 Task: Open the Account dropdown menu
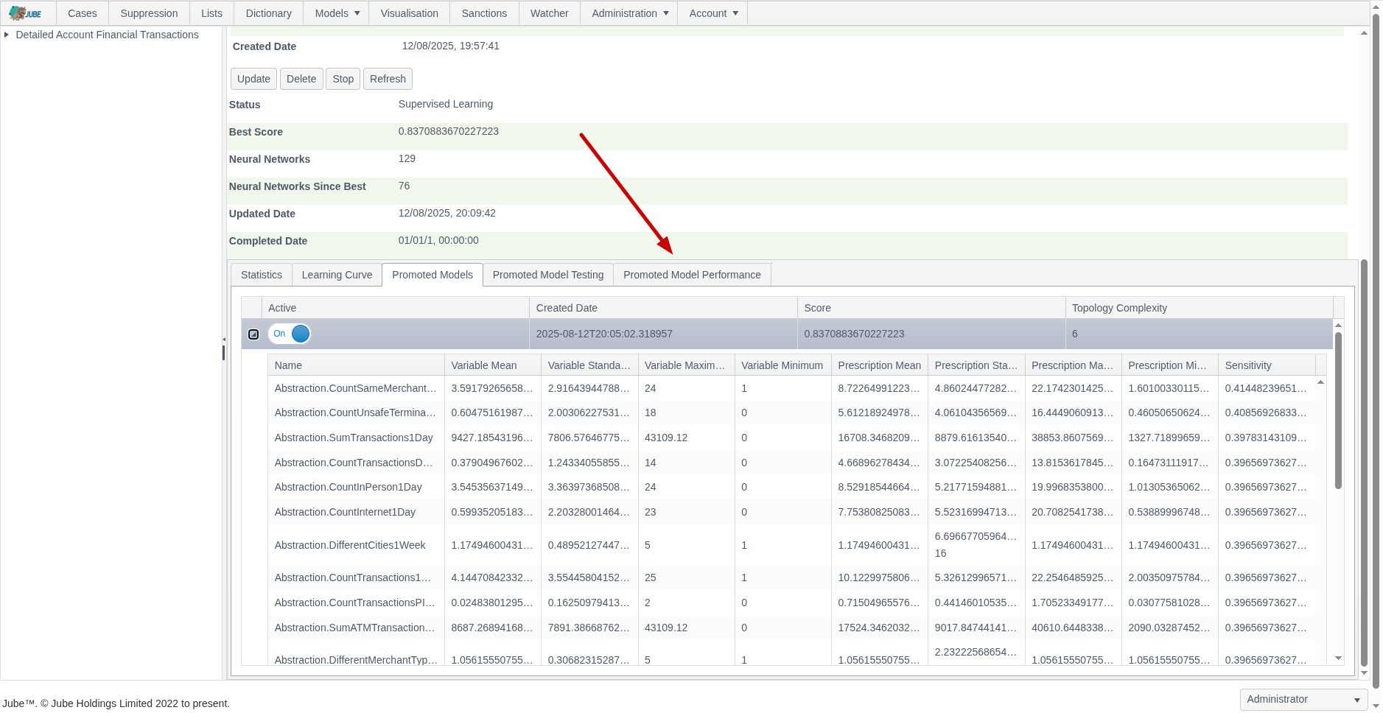coord(713,13)
